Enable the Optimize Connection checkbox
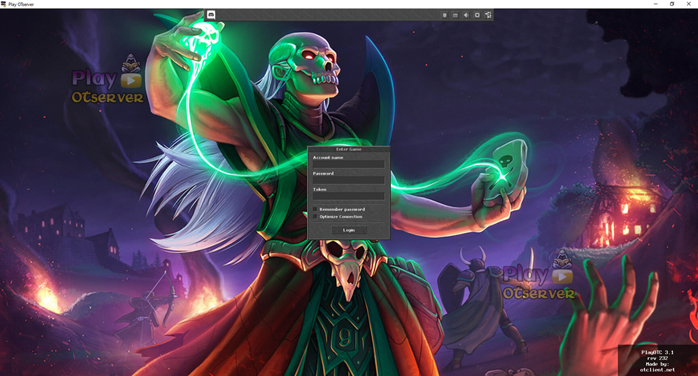 pos(315,217)
